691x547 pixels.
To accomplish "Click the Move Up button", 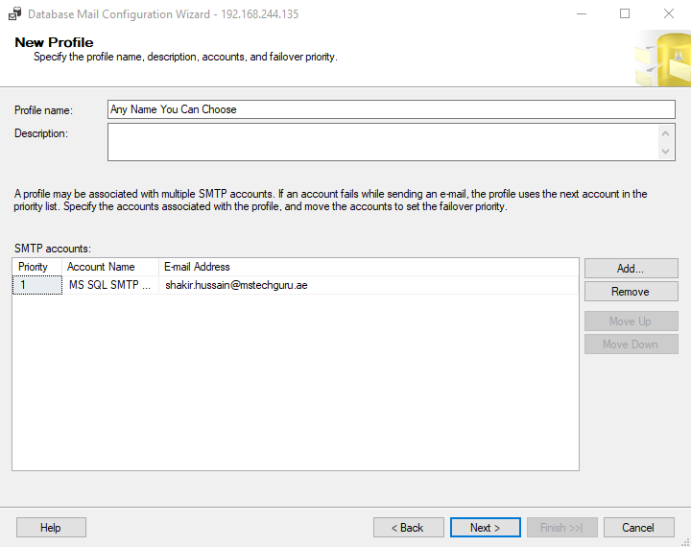I will click(631, 321).
